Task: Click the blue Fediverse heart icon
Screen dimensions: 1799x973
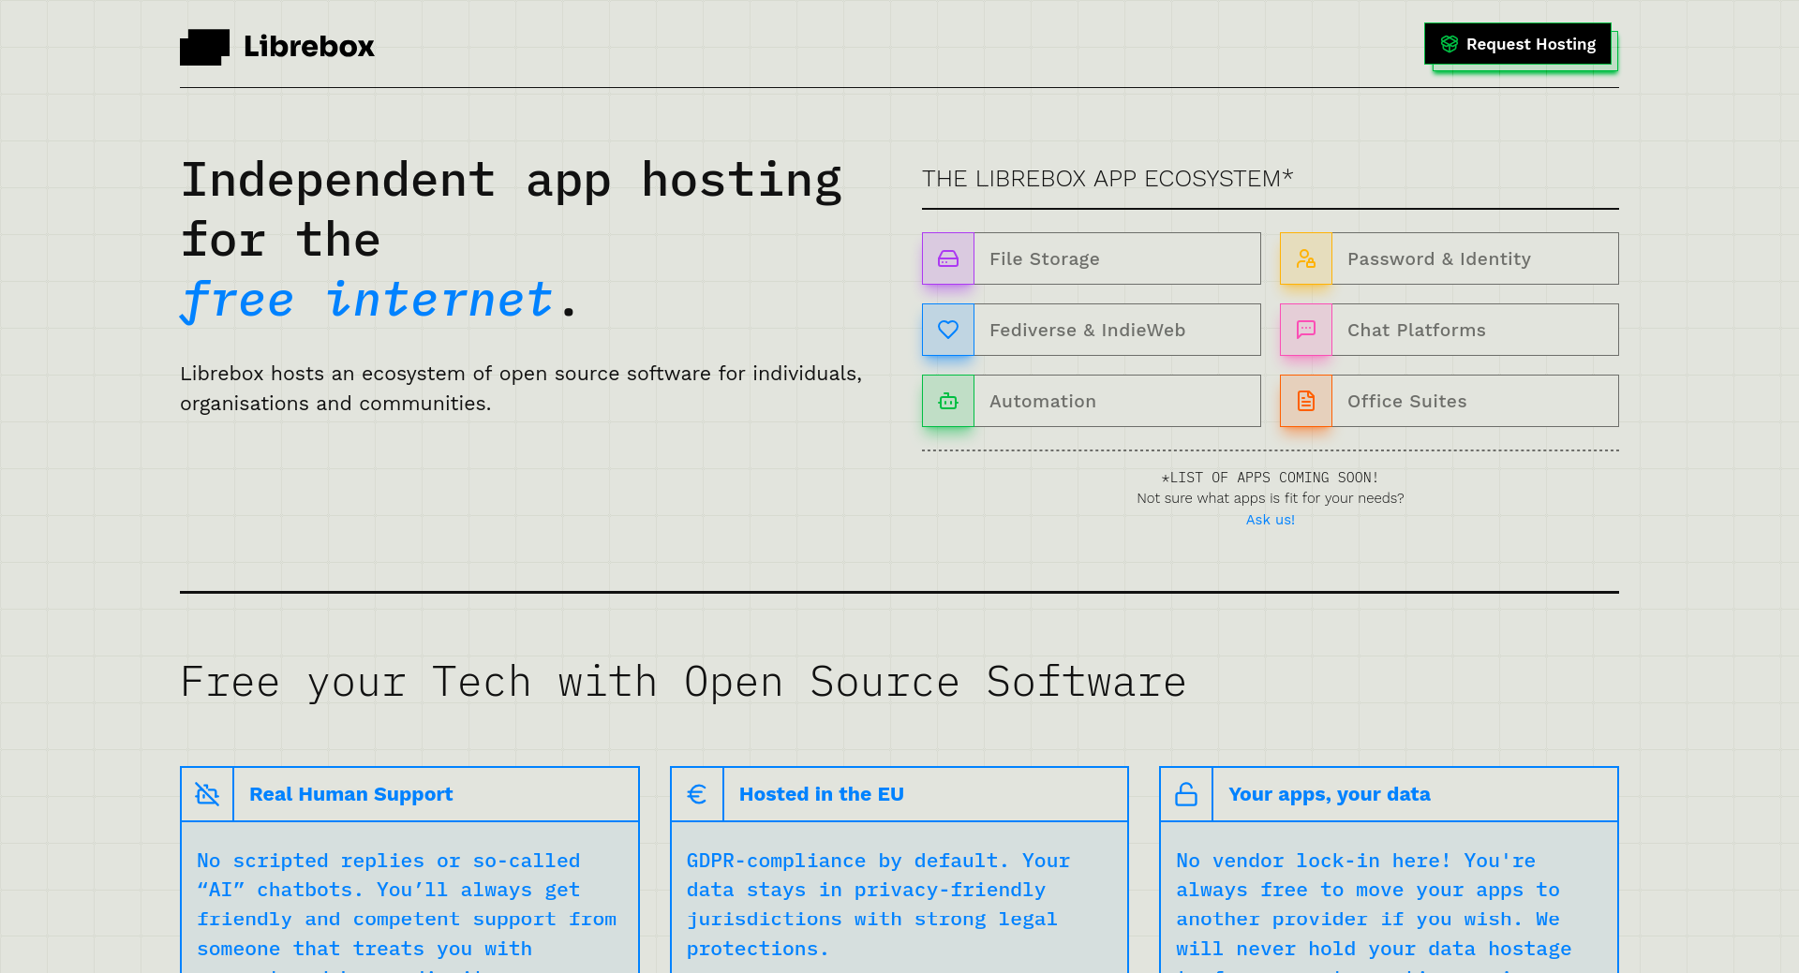Action: 948,330
